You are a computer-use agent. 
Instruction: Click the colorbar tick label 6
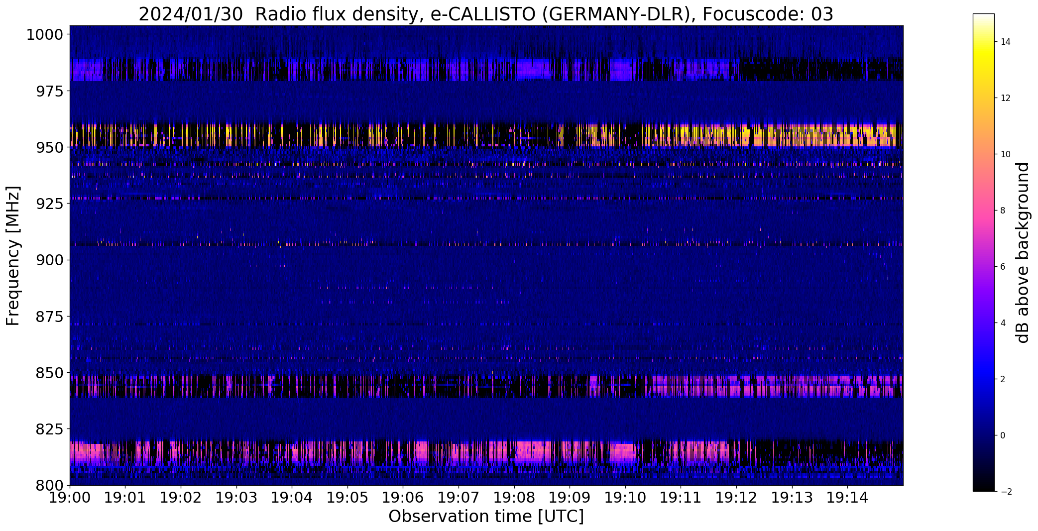[x=1003, y=267]
